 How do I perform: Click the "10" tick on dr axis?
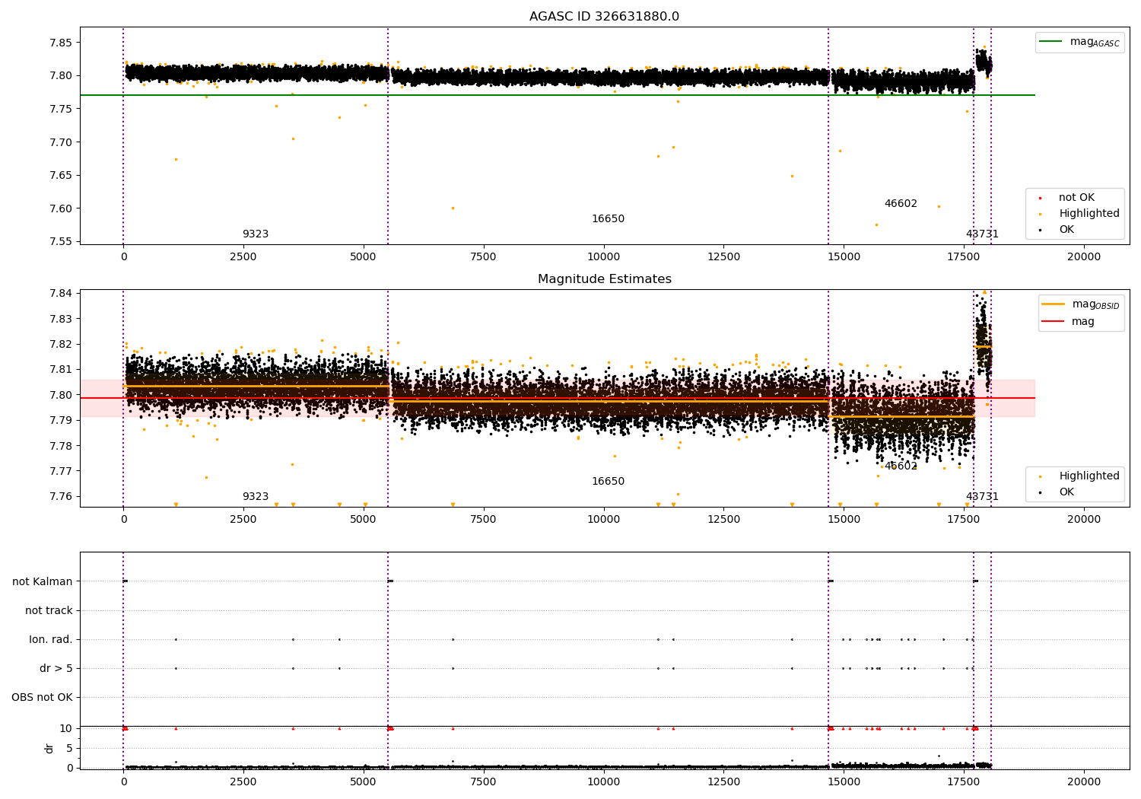click(x=66, y=728)
